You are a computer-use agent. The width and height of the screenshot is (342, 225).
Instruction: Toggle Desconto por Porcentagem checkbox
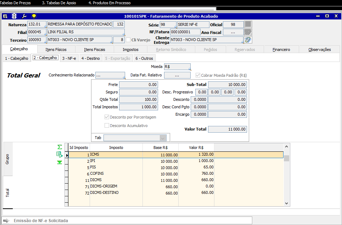tap(107, 117)
